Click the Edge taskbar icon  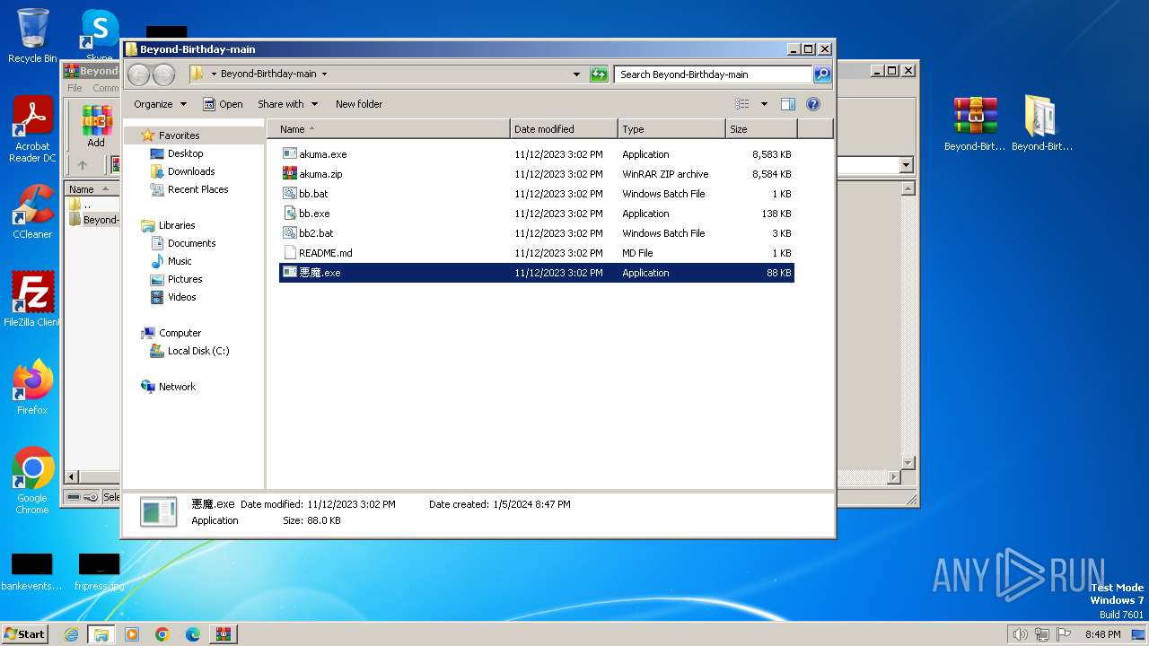pyautogui.click(x=192, y=634)
